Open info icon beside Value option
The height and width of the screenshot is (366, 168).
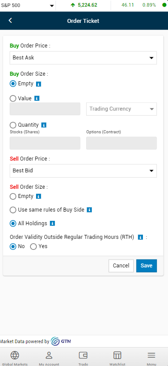click(x=37, y=99)
